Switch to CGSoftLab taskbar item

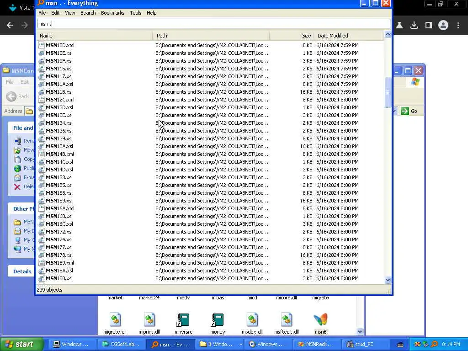point(121,344)
